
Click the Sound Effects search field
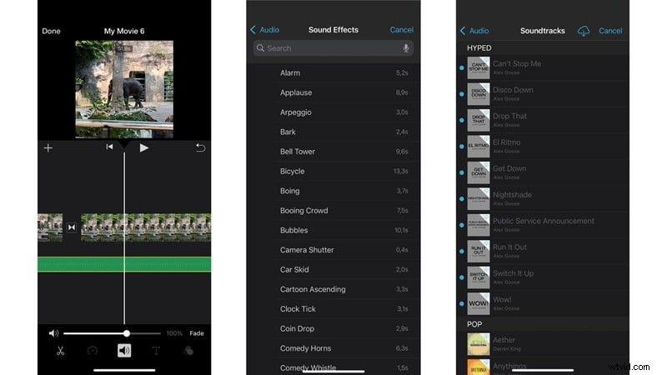[x=333, y=48]
